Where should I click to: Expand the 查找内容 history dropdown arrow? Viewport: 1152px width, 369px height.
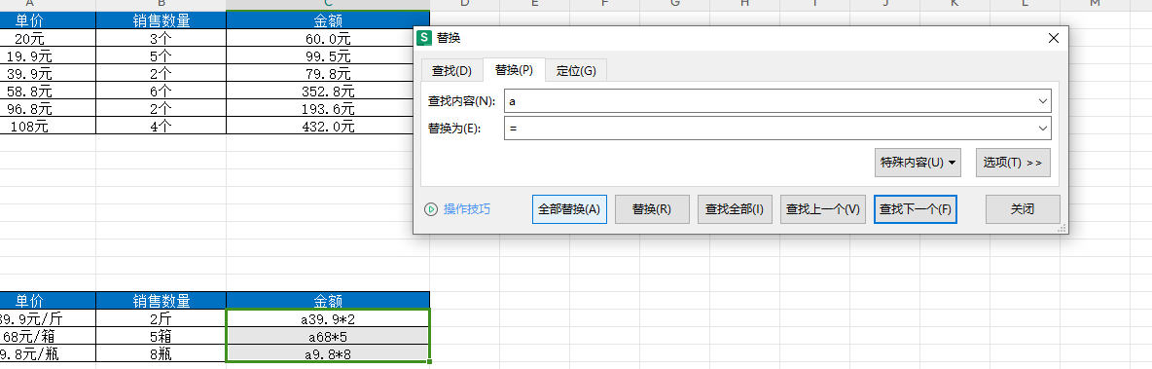coord(1042,100)
